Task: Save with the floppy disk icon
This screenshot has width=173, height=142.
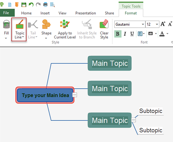Action: pos(24,5)
